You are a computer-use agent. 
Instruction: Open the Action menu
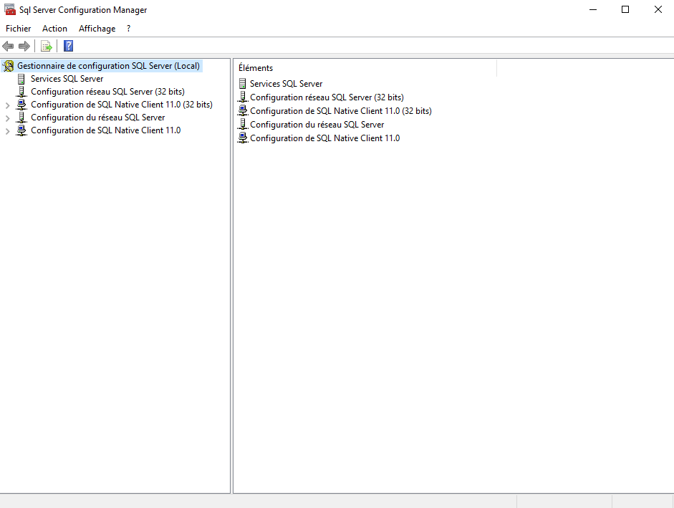54,29
